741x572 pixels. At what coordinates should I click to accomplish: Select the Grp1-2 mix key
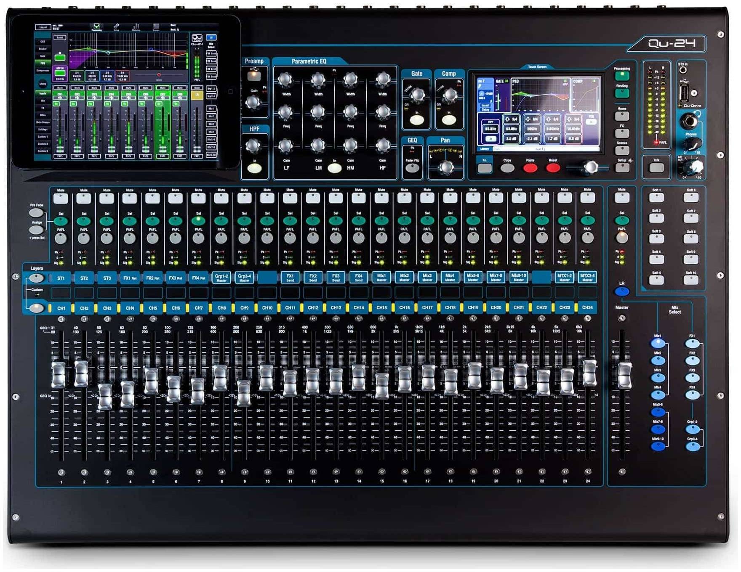click(x=692, y=429)
